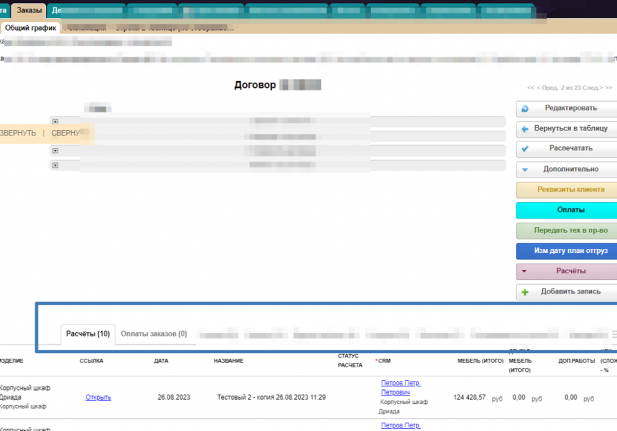Click the edit icon on Редактировать button
Screen dimensions: 617x431
tap(525, 109)
